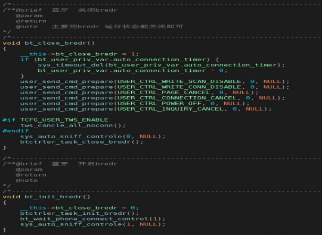Click the '@brief 蓝牙 关闭bredr' comment
The width and height of the screenshot is (322, 235).
pos(60,10)
